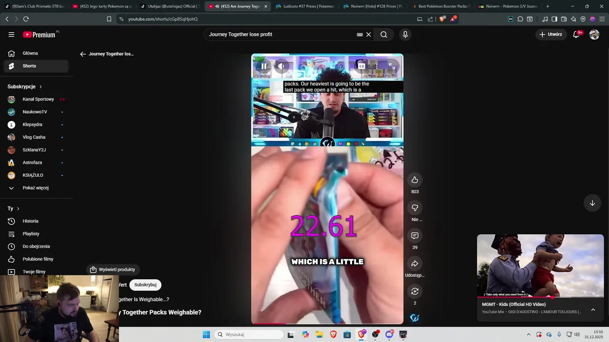Switch to the Utahjaz TikTok tab
609x342 pixels.
coord(170,6)
